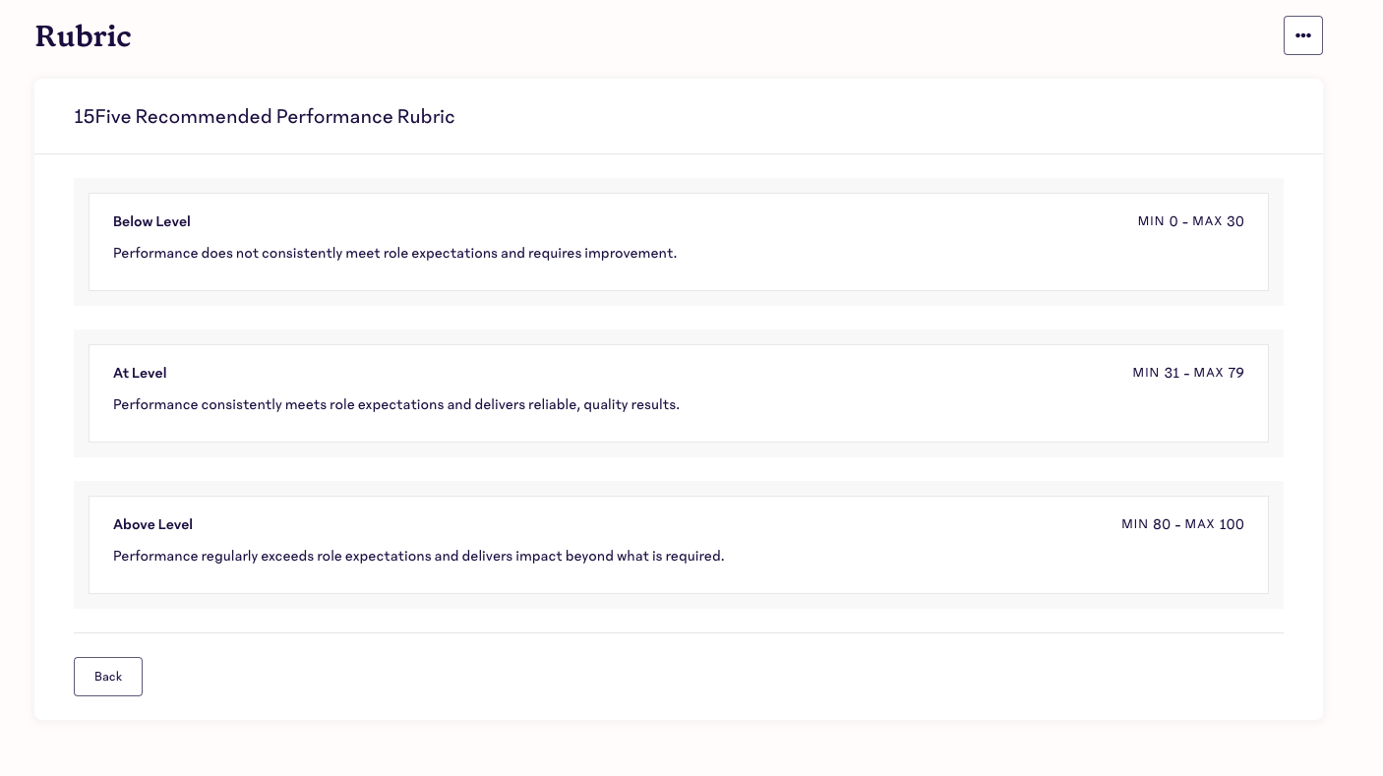Open the more options ellipsis menu
The width and height of the screenshot is (1383, 776).
pyautogui.click(x=1303, y=35)
